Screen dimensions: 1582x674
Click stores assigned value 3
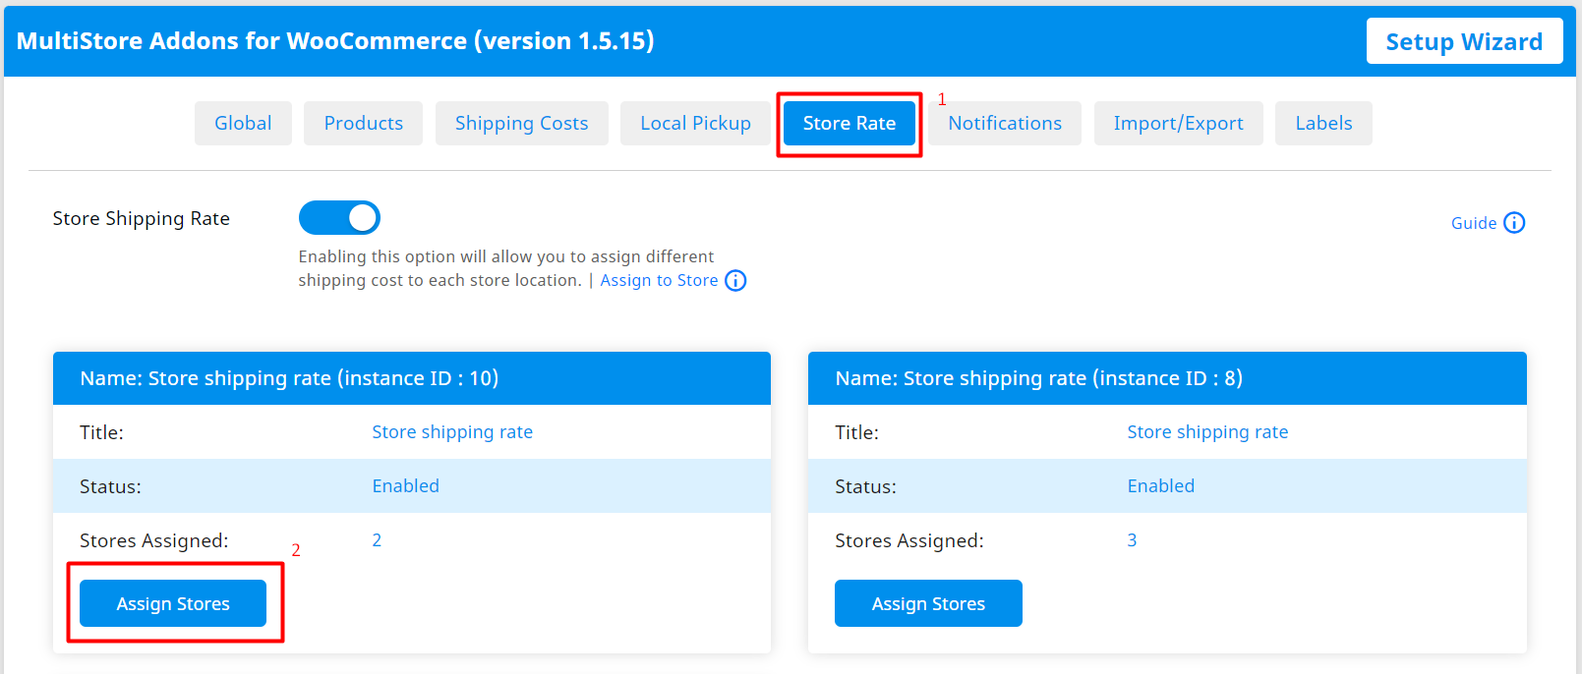click(x=1132, y=540)
